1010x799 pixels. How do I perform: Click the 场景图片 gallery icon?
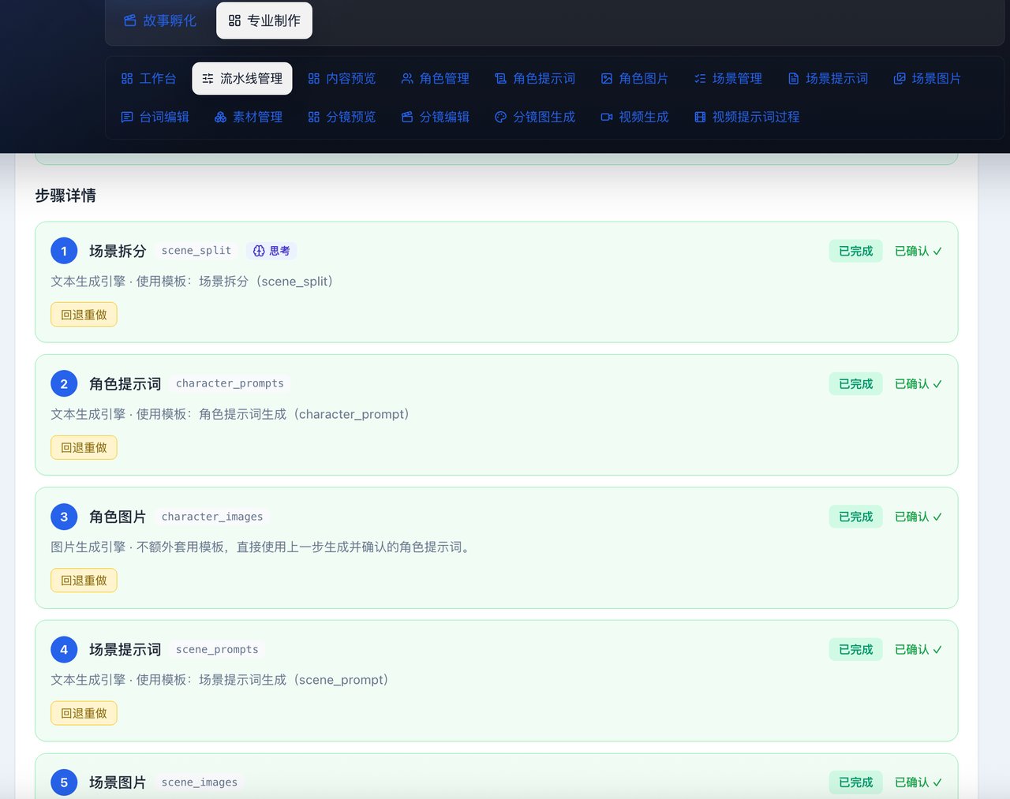click(x=900, y=79)
